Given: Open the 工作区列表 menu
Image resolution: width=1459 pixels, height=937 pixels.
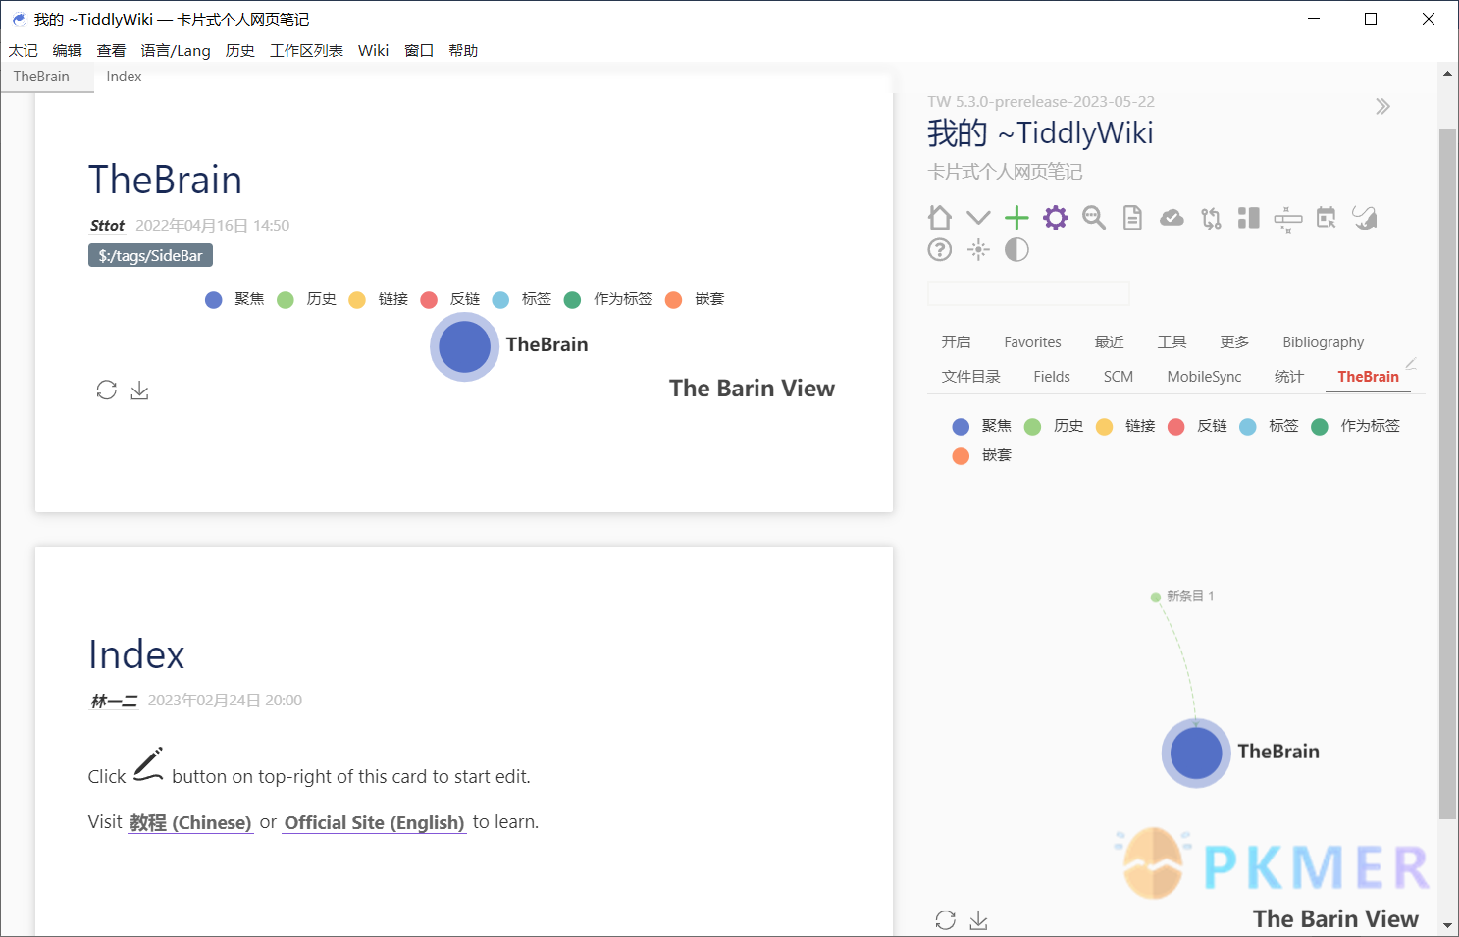Looking at the screenshot, I should 306,50.
